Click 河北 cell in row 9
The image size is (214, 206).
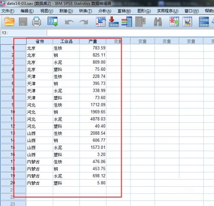40,105
